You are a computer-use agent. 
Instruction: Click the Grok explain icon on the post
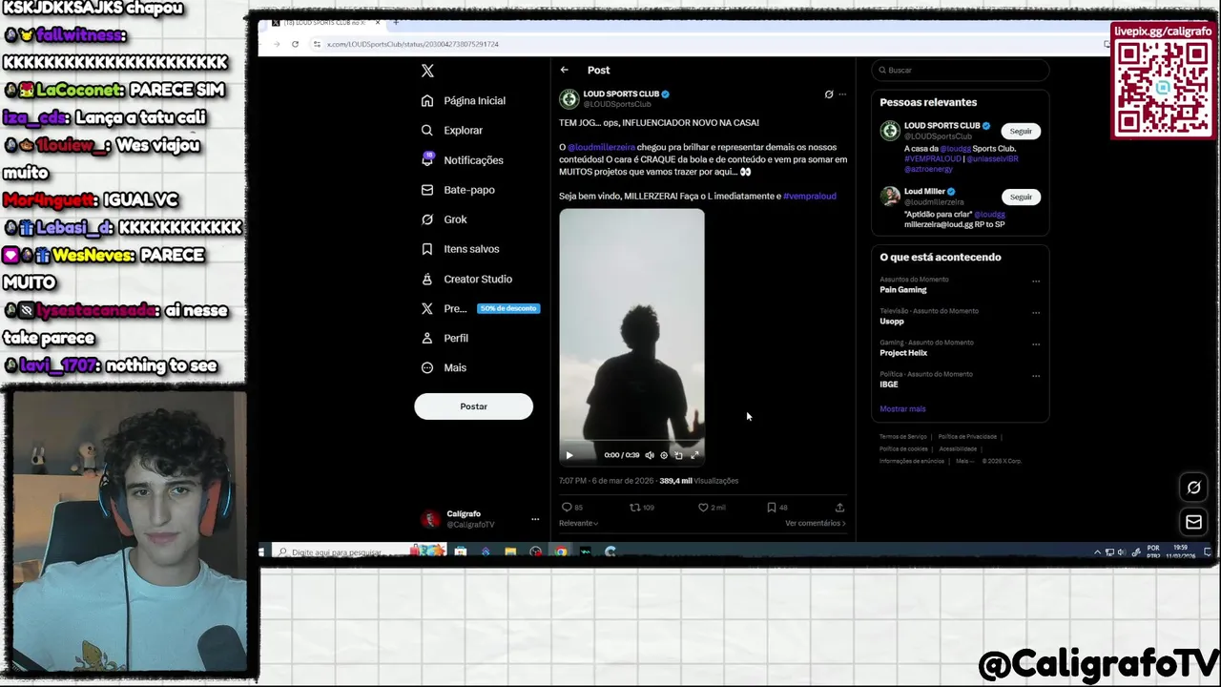coord(828,94)
